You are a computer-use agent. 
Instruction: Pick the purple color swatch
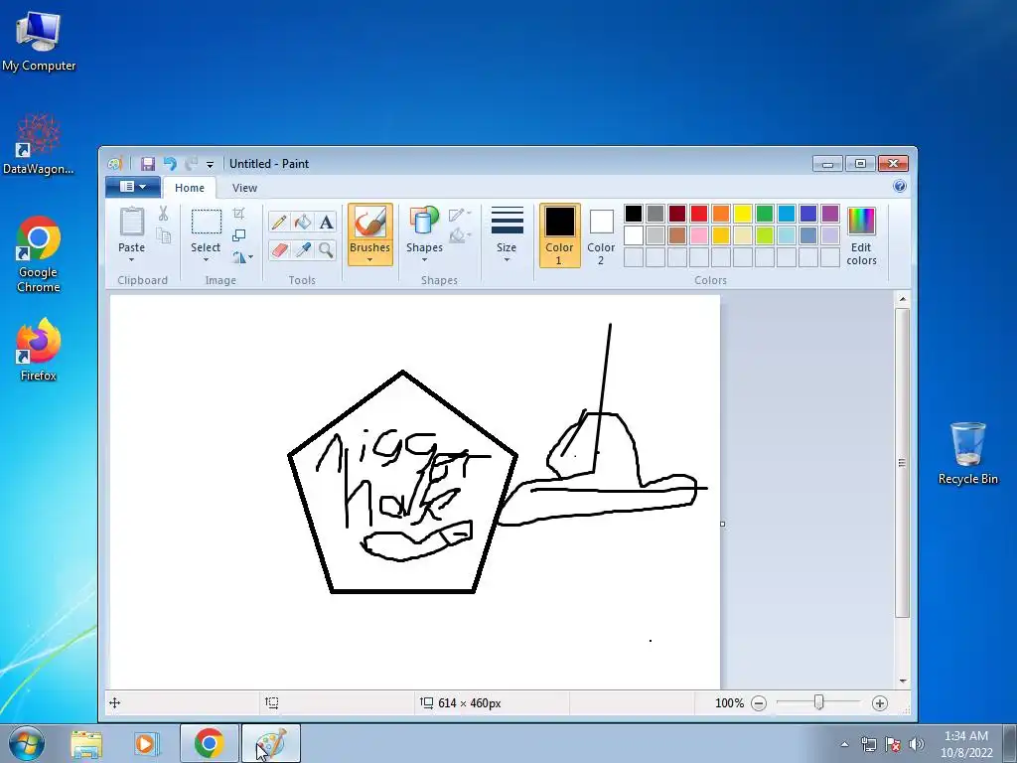point(830,214)
